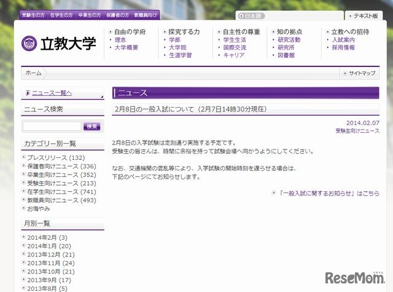Open 2014年1月 (20) monthly archive

coord(49,246)
